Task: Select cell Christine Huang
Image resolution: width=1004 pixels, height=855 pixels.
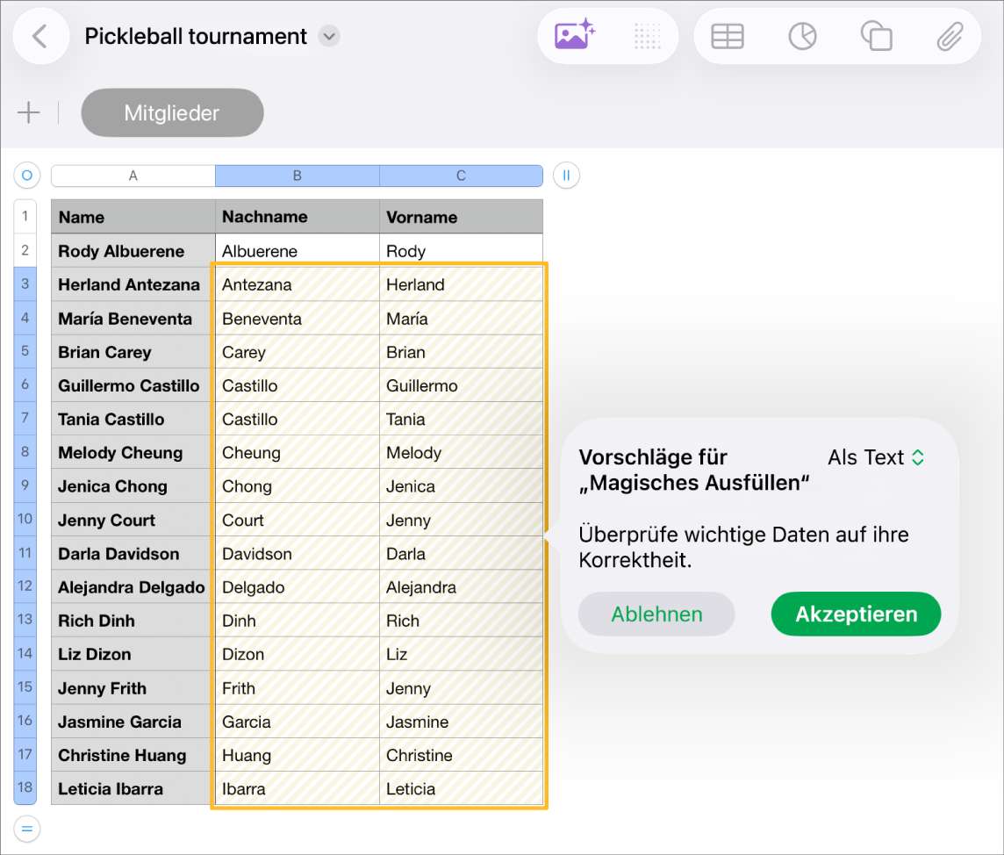Action: [x=133, y=755]
